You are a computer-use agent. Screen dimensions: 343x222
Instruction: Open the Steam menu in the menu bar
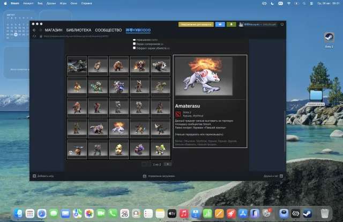pos(15,3)
